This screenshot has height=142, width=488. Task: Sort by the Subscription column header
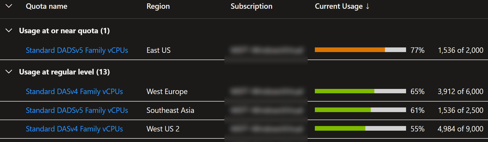251,6
